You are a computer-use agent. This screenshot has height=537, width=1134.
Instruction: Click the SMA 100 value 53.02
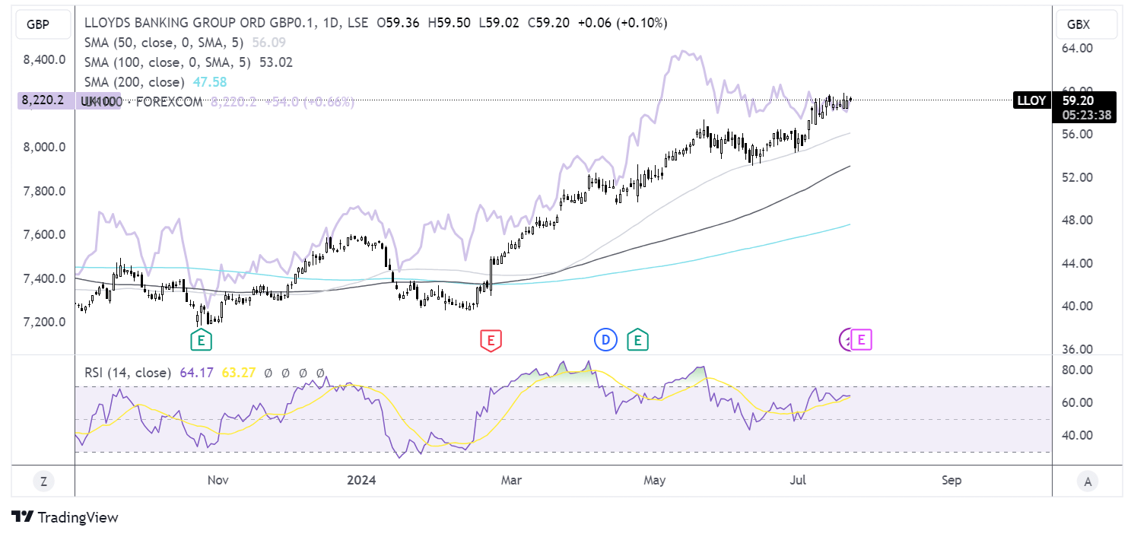point(276,62)
